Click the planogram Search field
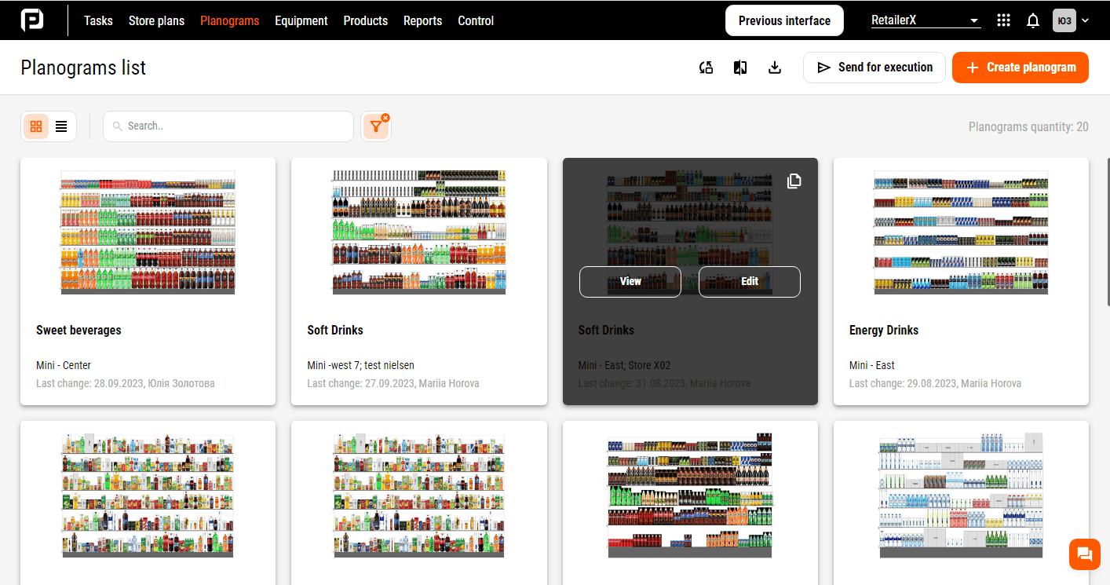1110x585 pixels. pyautogui.click(x=228, y=126)
